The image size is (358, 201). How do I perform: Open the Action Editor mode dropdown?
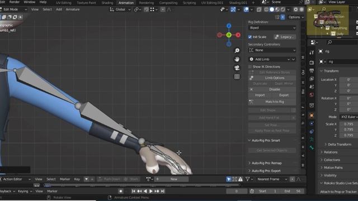(15, 179)
